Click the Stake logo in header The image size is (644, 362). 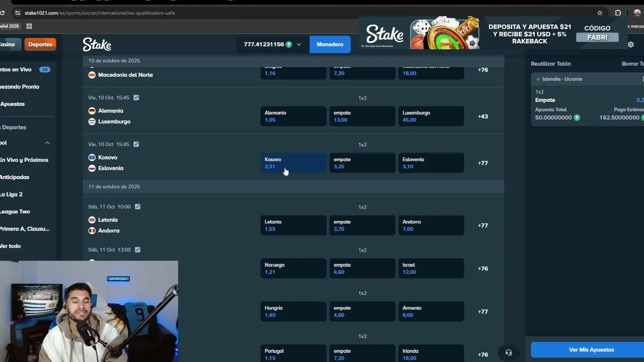pos(97,44)
